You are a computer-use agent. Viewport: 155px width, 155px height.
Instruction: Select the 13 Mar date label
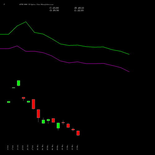click(x=77, y=147)
